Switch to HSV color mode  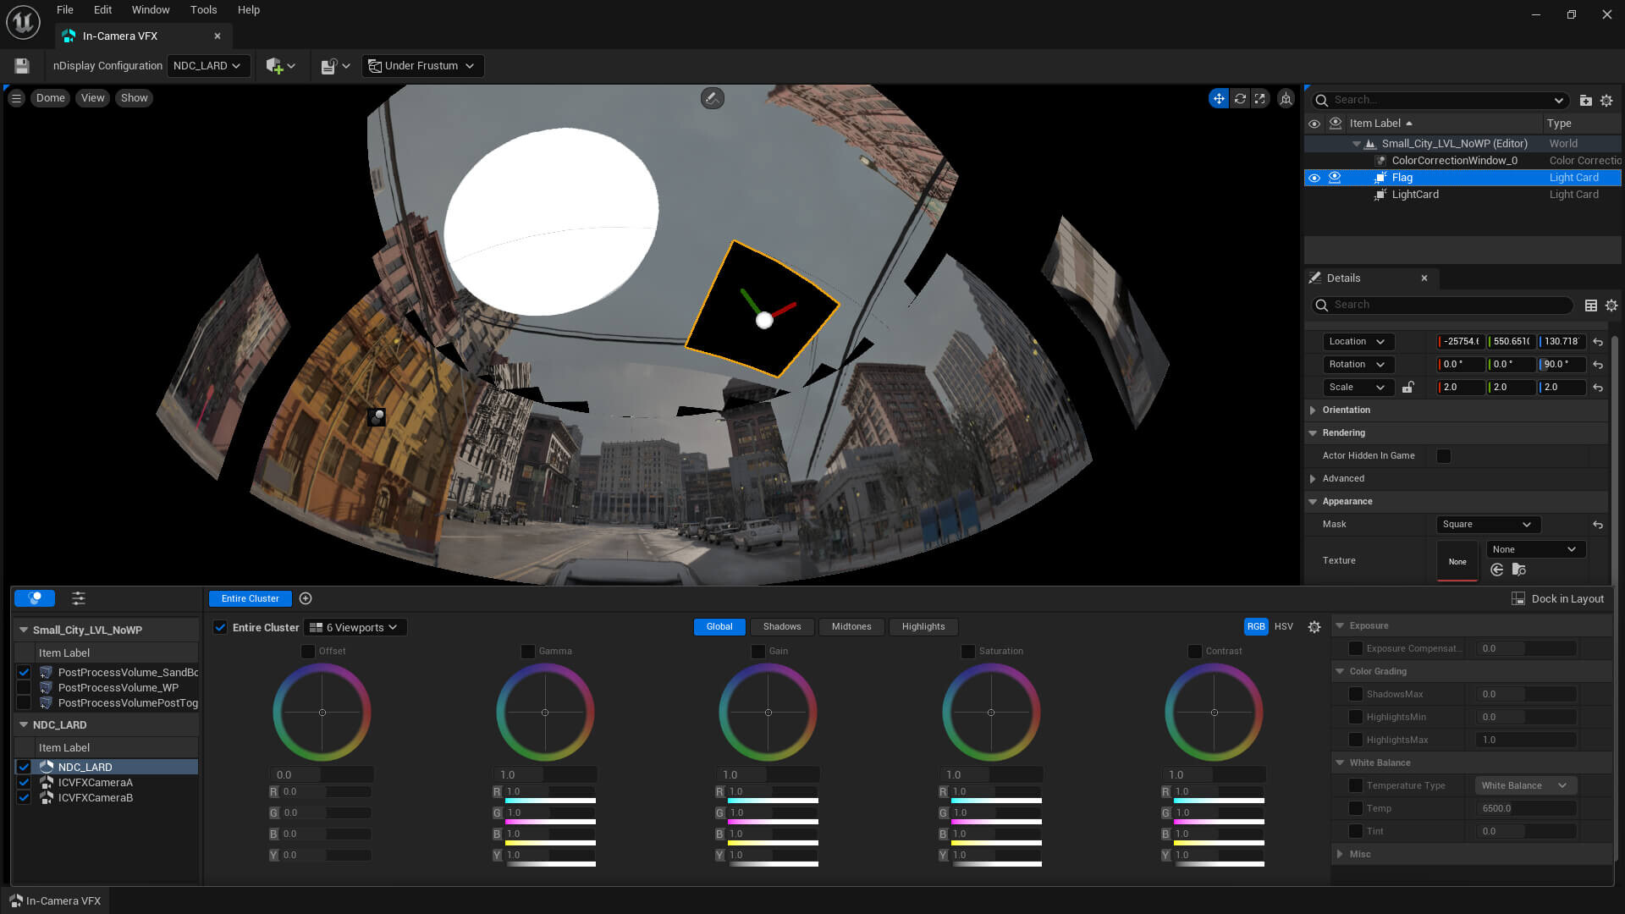[x=1283, y=625]
